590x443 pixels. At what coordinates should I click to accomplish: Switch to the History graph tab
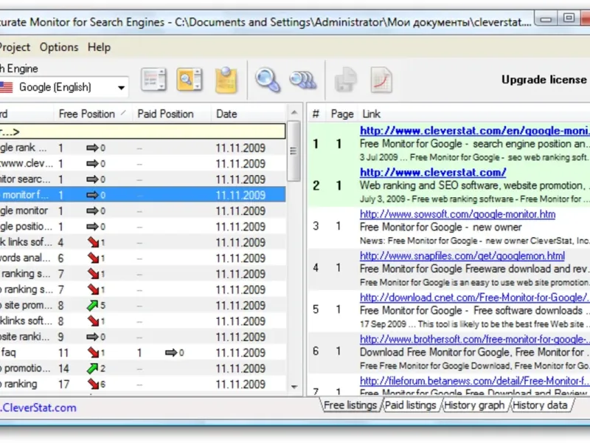point(474,405)
